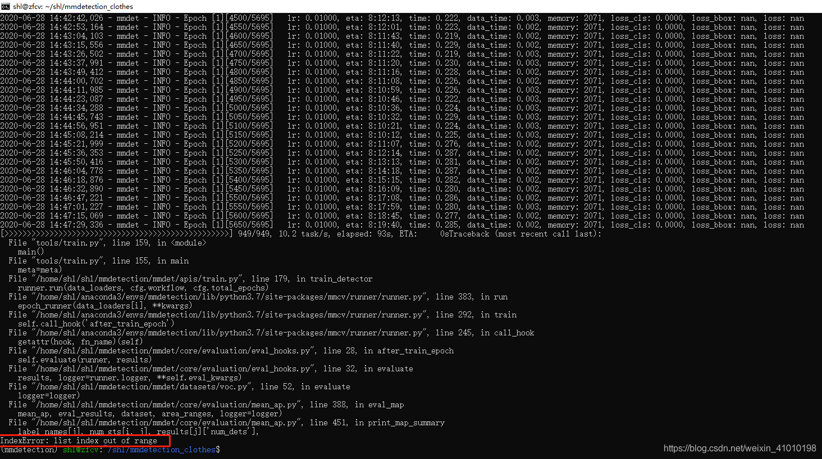Click the evaluation progress bar of arrows
822x459 pixels.
[116, 234]
